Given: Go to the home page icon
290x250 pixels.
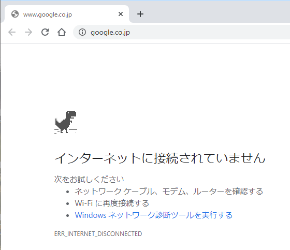Looking at the screenshot, I should coord(62,32).
